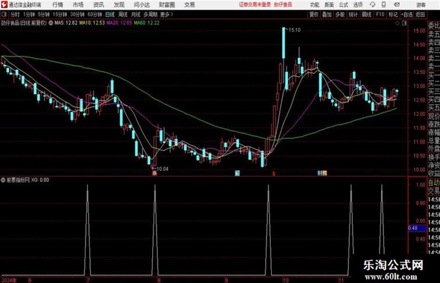Open main chart indicator dropdown beside 劲仔食品

(51, 23)
